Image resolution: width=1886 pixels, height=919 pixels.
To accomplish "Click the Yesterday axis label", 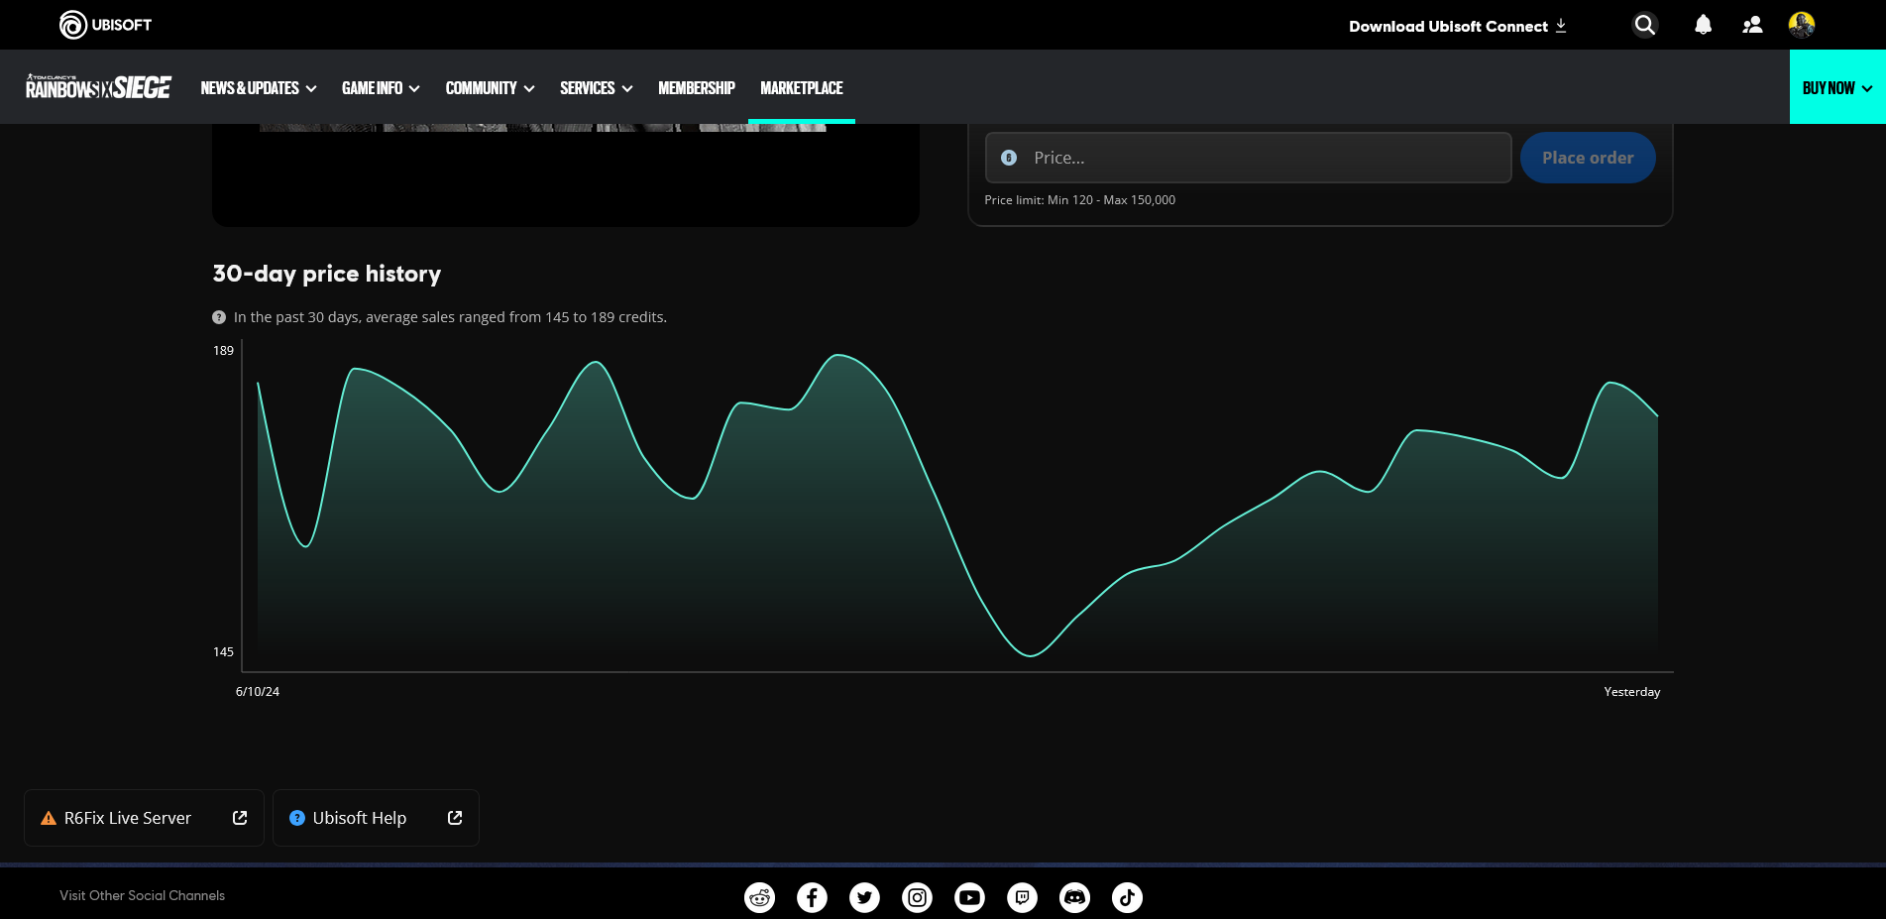I will [x=1632, y=692].
